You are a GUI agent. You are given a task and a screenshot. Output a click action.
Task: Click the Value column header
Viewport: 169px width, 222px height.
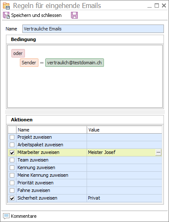(x=125, y=130)
